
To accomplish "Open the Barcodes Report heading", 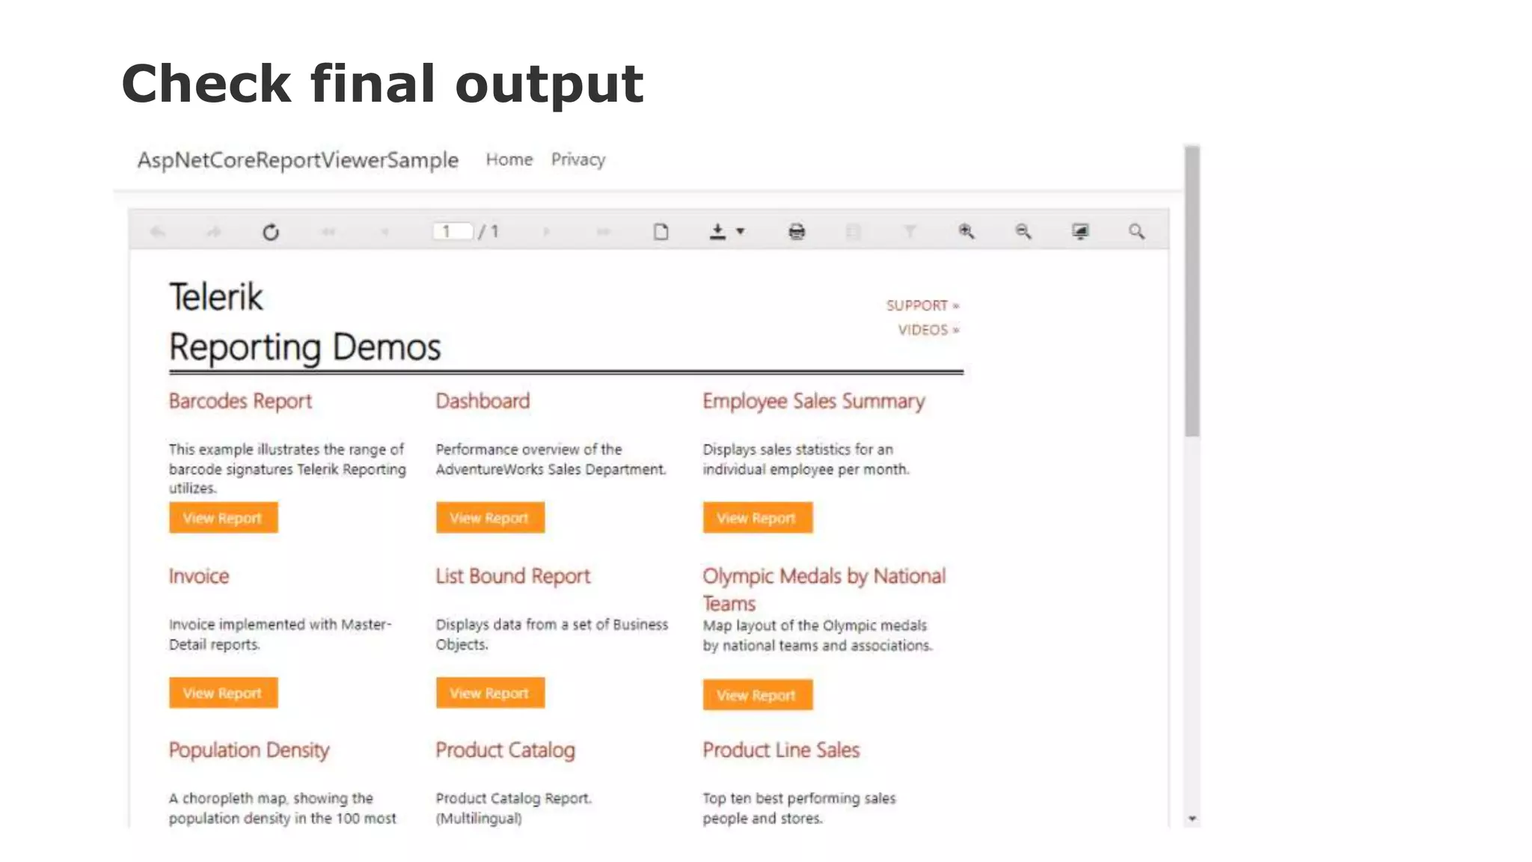I will pyautogui.click(x=240, y=402).
